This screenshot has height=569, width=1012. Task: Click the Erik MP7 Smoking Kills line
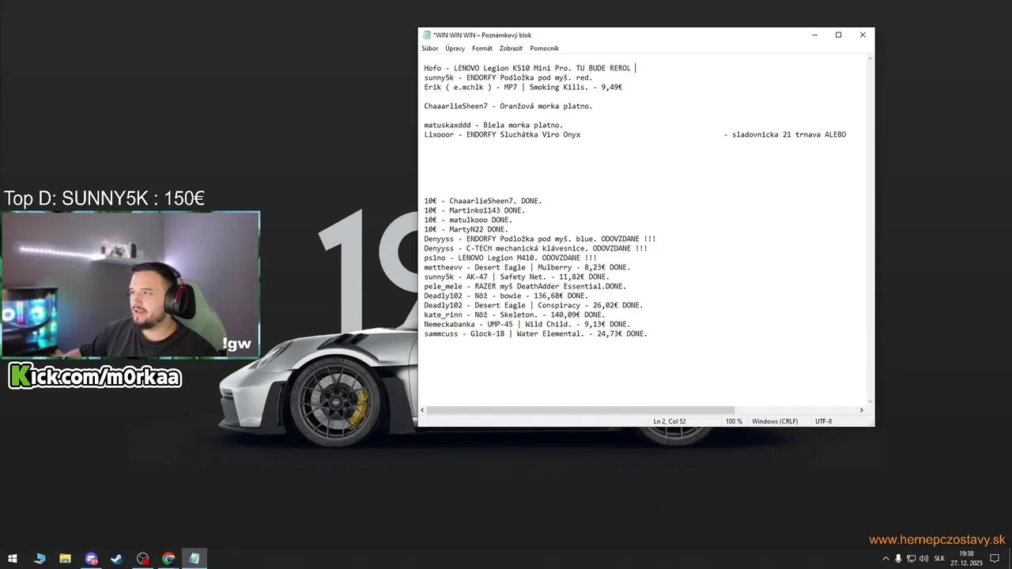523,87
